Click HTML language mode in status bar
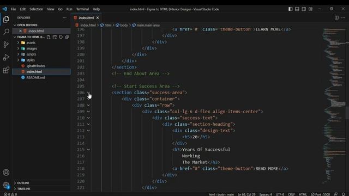The width and height of the screenshot is (349, 196). [303, 194]
